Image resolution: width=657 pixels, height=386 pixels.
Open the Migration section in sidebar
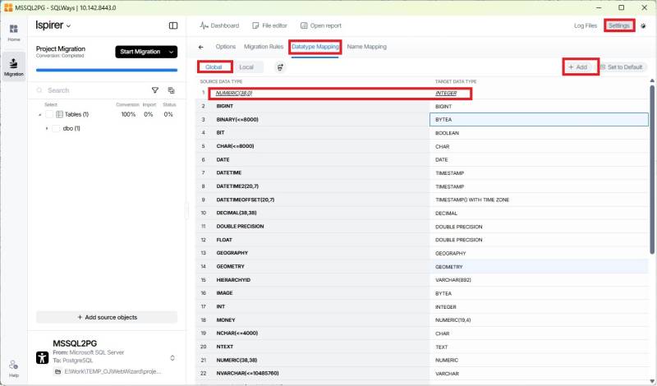(x=14, y=67)
